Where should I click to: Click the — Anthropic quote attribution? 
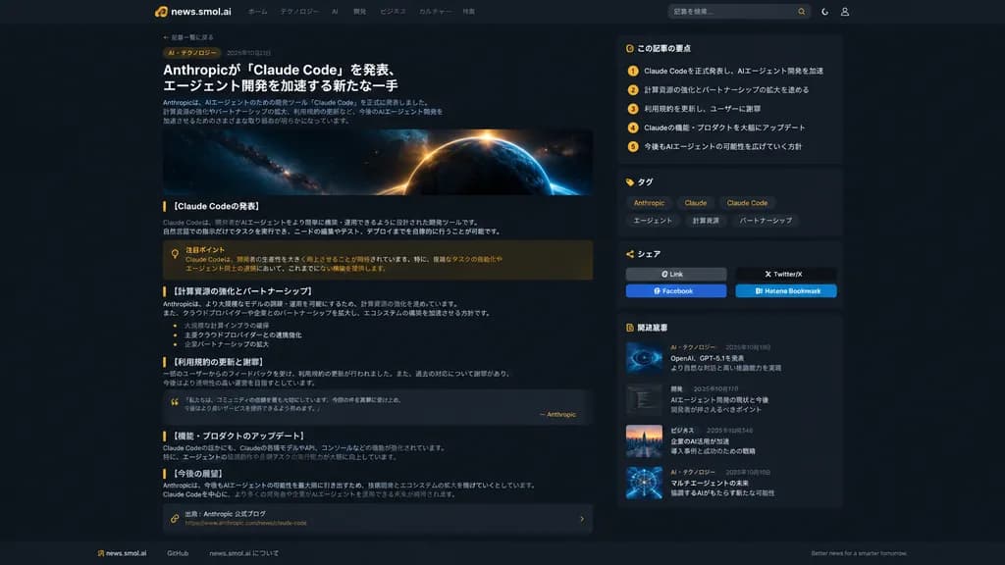point(557,415)
